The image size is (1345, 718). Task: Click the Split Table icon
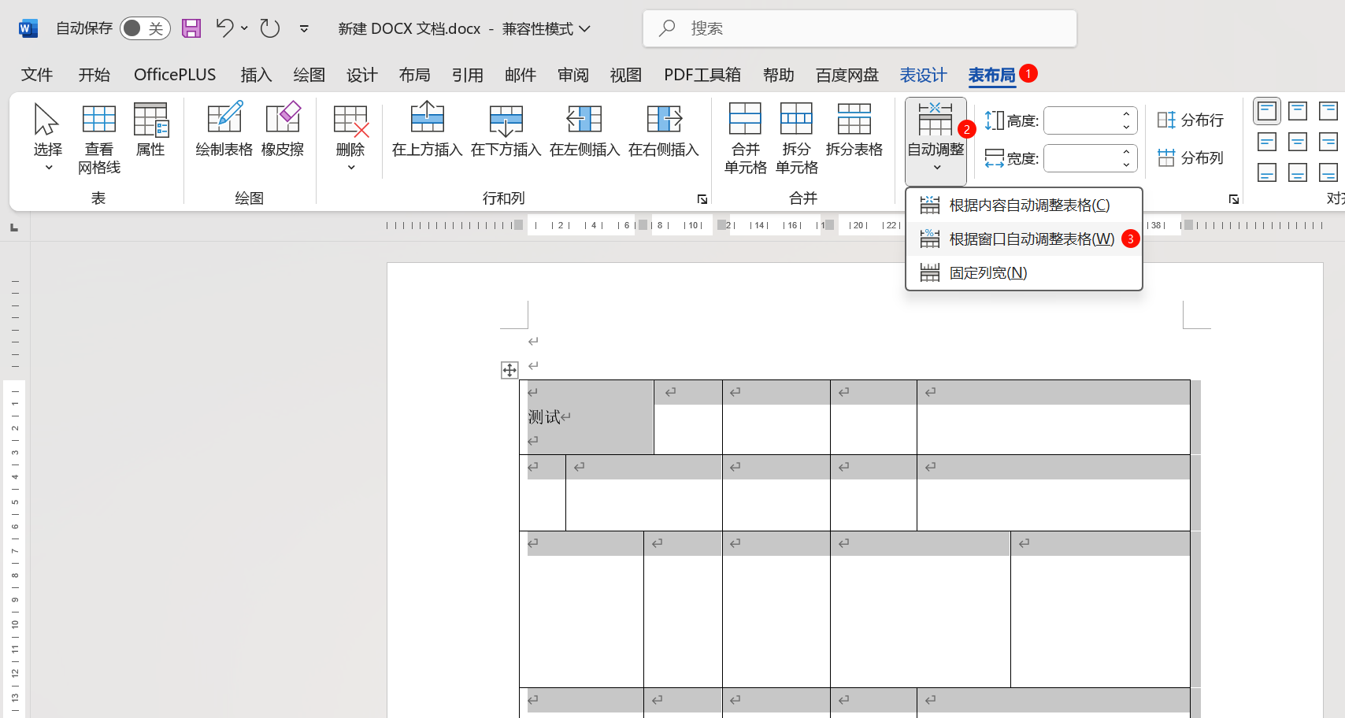click(854, 130)
